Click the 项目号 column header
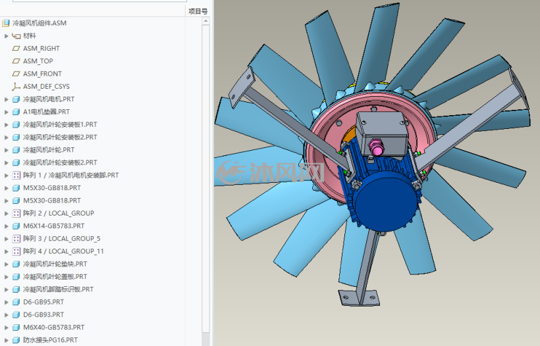The height and width of the screenshot is (346, 540). pos(198,11)
